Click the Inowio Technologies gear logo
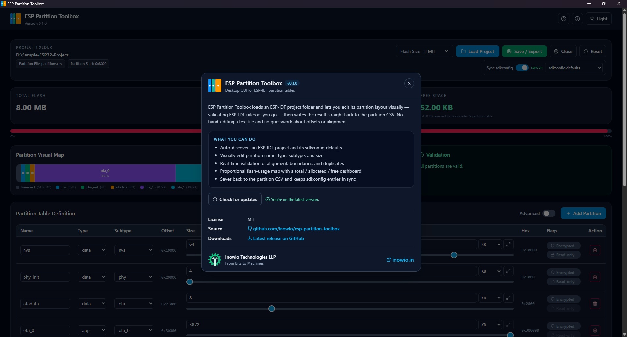Screen dimensions: 627x337 pyautogui.click(x=215, y=260)
